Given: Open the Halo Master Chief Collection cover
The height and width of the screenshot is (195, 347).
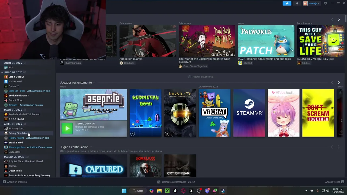Looking at the screenshot, I should (180, 113).
